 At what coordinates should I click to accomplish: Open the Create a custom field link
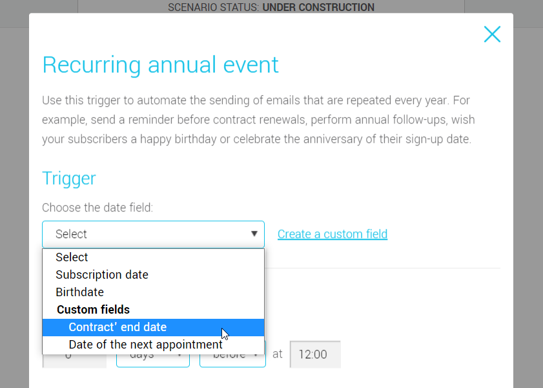tap(332, 233)
